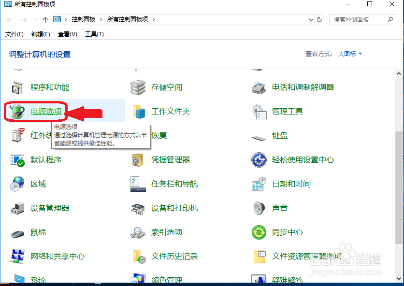Viewport: 404px width, 286px height.
Task: Click the back navigation arrow
Action: [x=10, y=20]
